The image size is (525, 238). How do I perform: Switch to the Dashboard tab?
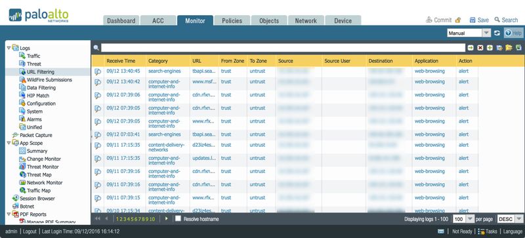(x=121, y=20)
